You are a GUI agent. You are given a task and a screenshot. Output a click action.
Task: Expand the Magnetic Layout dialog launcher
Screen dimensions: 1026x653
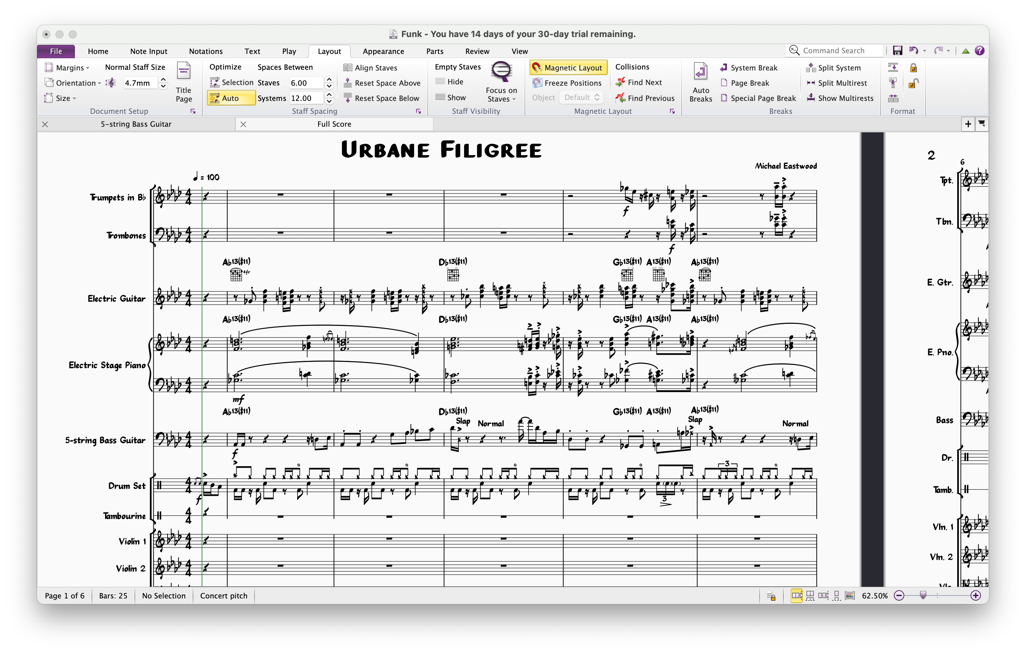tap(672, 111)
